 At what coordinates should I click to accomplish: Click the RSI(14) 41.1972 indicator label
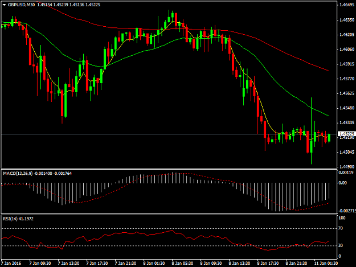[x=18, y=219]
